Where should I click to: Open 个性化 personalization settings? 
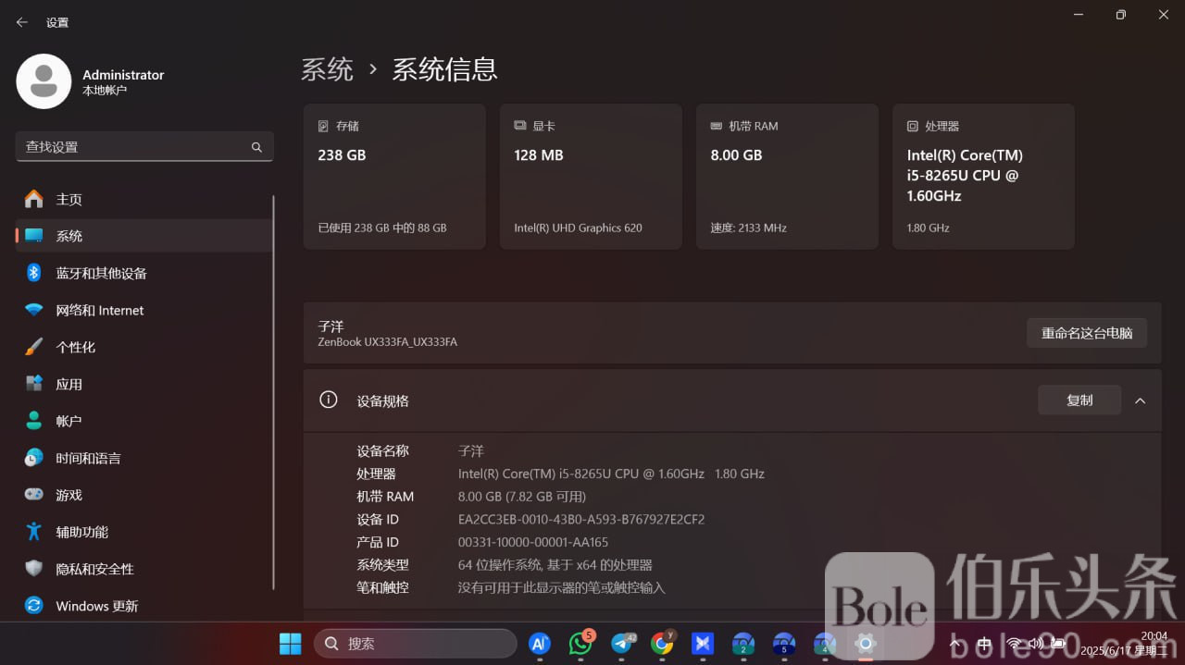75,347
